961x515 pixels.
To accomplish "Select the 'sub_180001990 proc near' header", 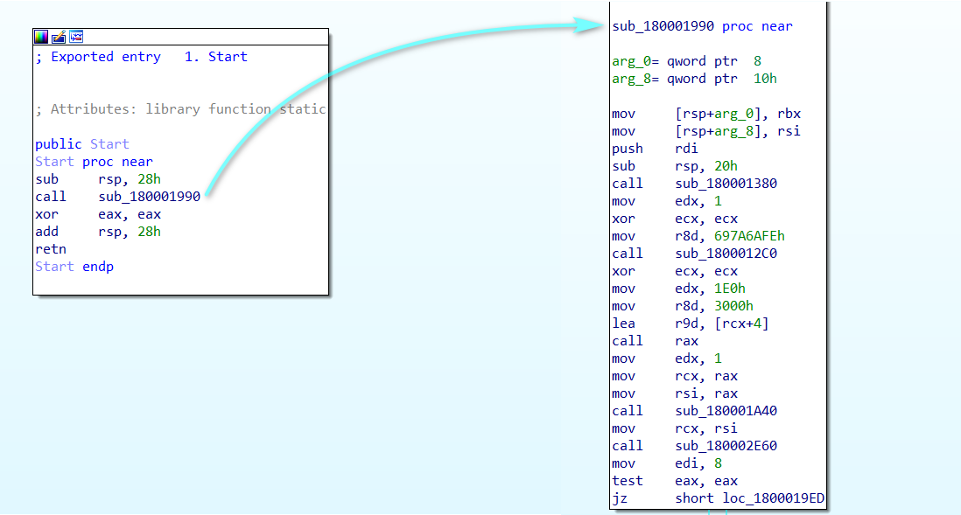I will (702, 26).
